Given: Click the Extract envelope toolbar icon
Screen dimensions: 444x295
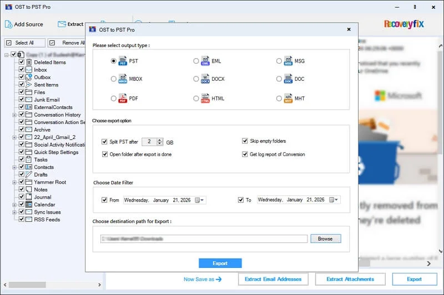Looking at the screenshot, I should click(62, 24).
